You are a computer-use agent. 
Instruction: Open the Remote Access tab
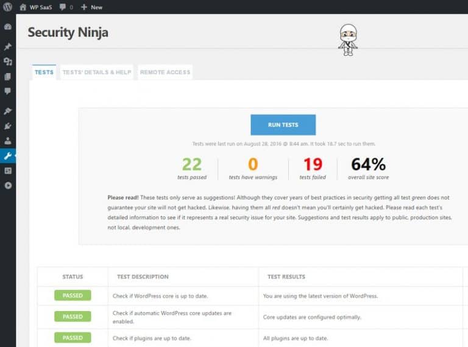[165, 72]
